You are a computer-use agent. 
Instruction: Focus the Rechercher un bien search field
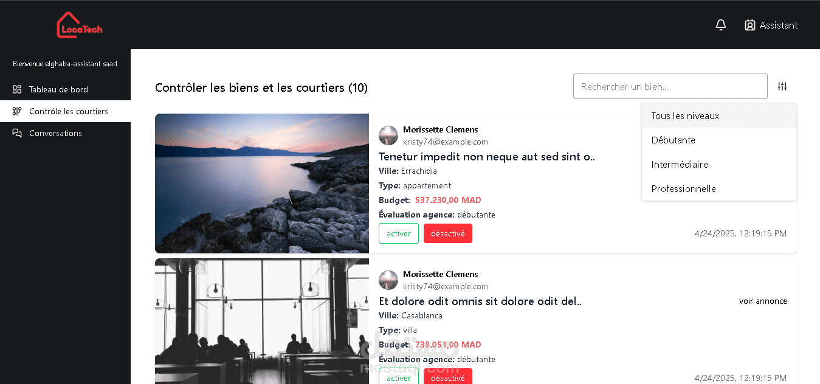point(670,86)
